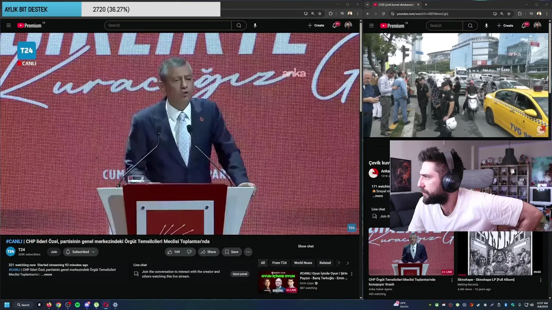Open more actions menu beside Save button
The height and width of the screenshot is (310, 552).
tap(248, 252)
